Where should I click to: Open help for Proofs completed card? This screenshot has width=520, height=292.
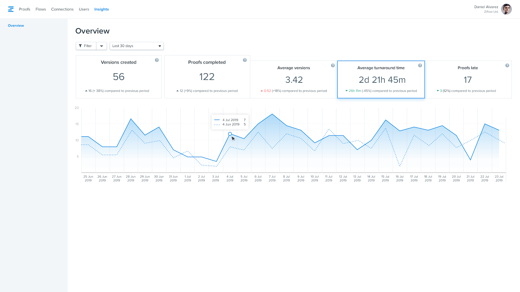[245, 60]
